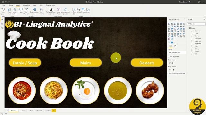Insert a New visual from the ribbon
The width and height of the screenshot is (206, 115).
pyautogui.click(x=9, y=11)
